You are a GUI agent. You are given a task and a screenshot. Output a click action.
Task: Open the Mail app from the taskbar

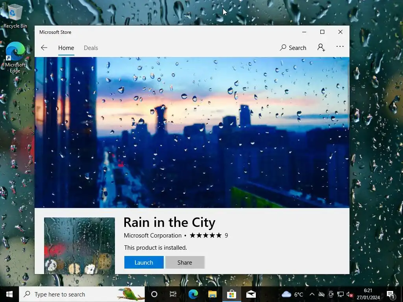(x=251, y=294)
